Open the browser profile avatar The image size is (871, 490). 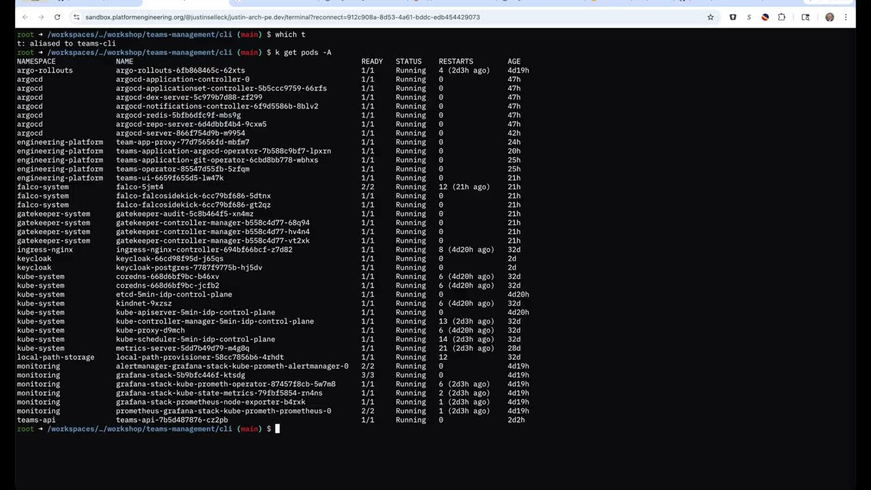point(829,17)
